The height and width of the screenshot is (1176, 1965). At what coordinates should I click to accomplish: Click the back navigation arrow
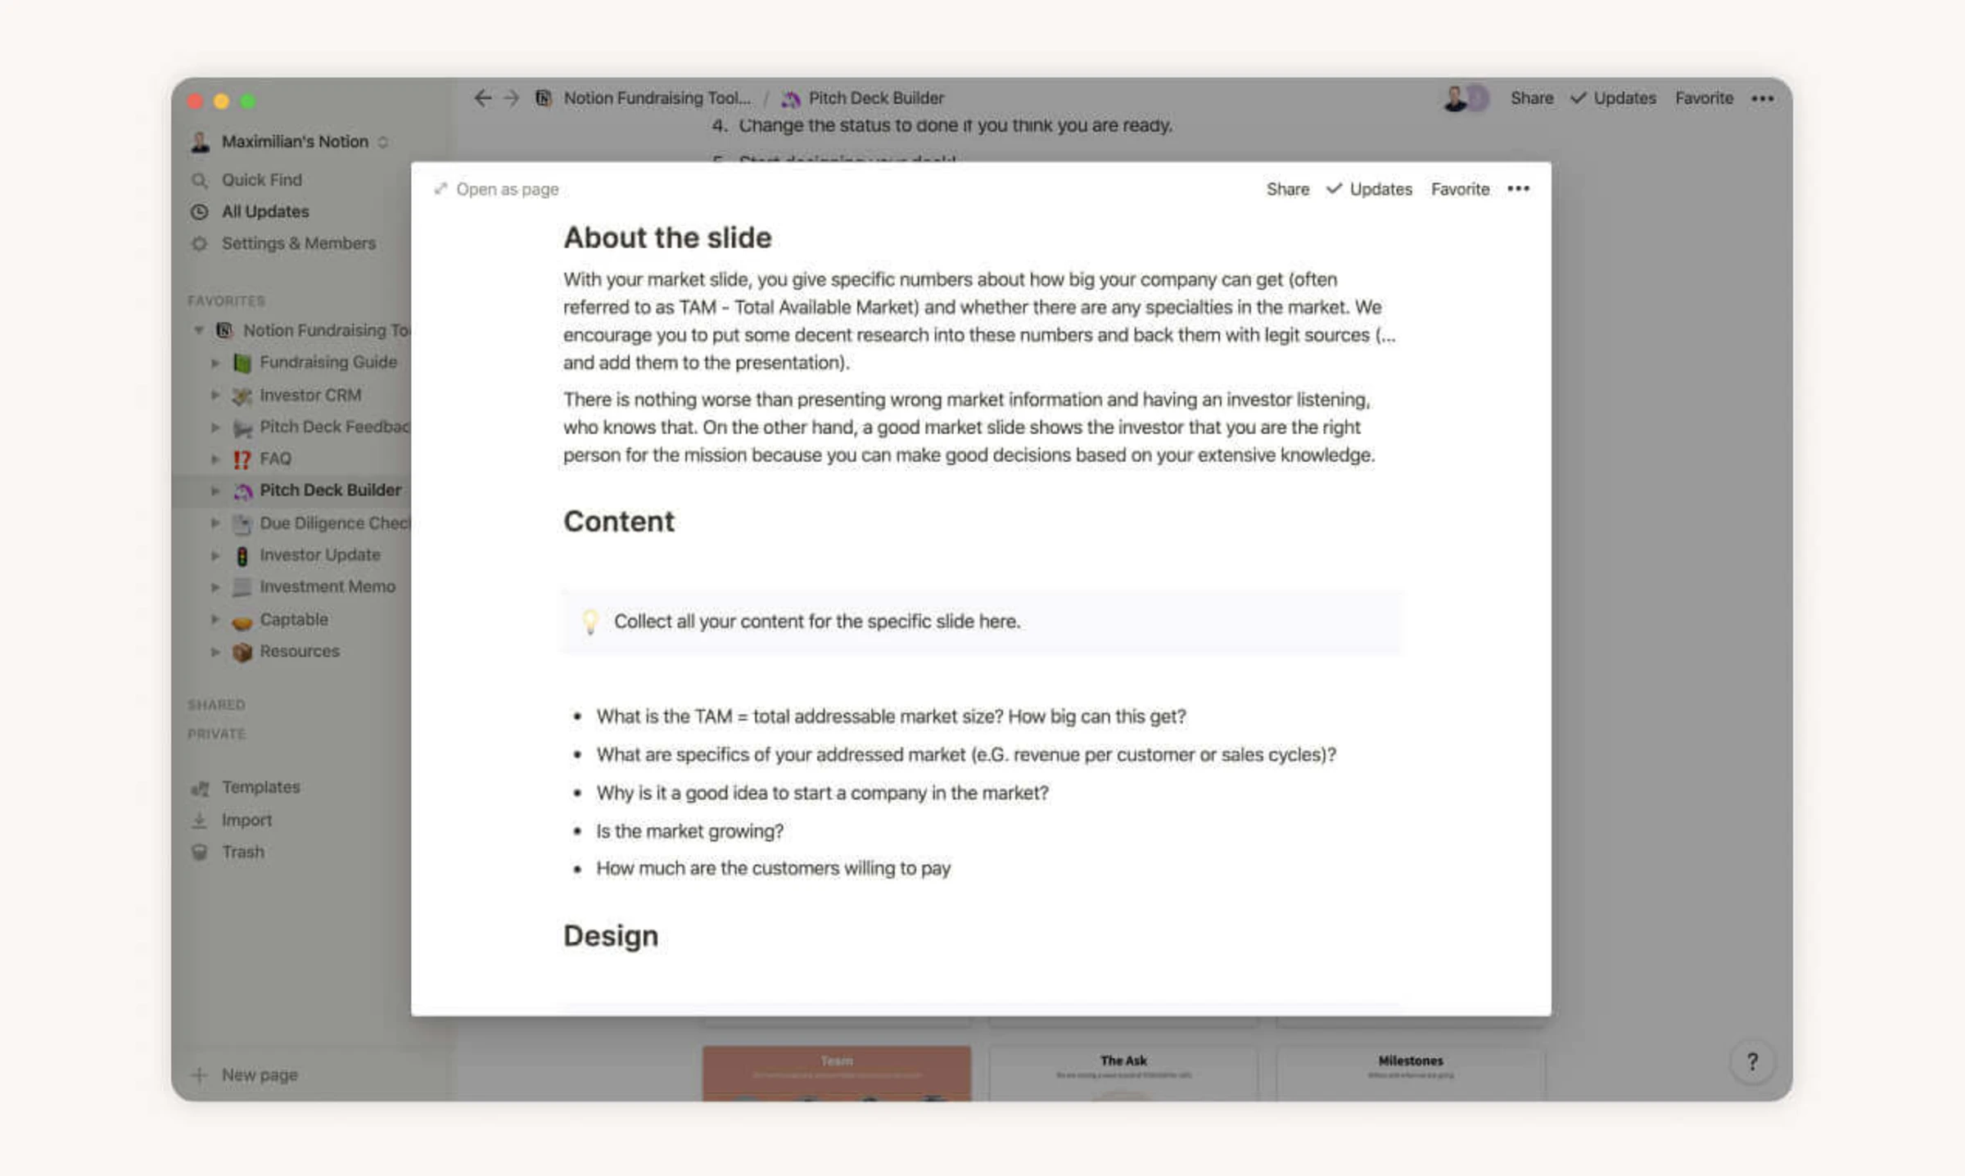[482, 98]
